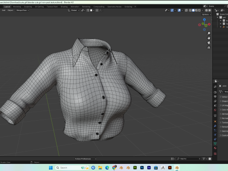Open the Global transform orientation dropdown

[74, 10]
